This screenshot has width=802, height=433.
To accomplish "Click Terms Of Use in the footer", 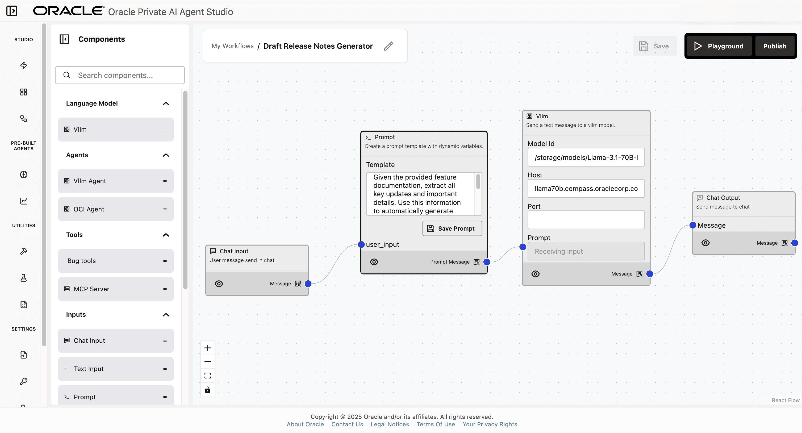I will pyautogui.click(x=436, y=424).
